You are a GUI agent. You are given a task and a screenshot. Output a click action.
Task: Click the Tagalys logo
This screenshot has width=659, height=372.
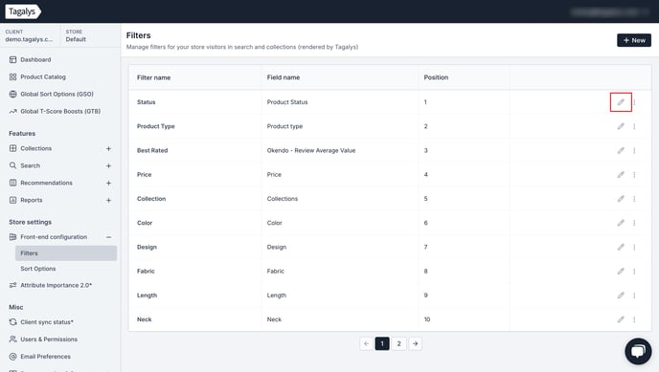(x=23, y=11)
